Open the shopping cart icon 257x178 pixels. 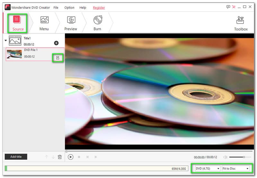tap(233, 7)
